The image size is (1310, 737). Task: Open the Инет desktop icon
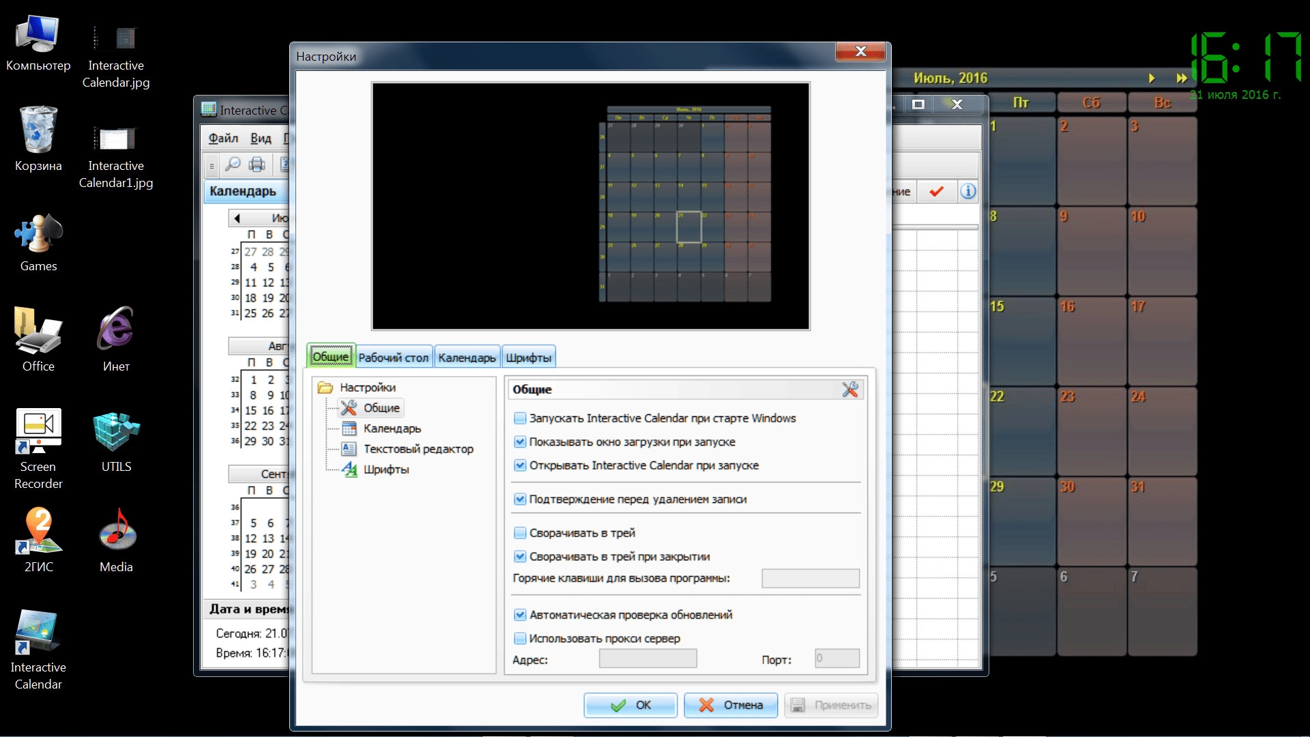point(116,340)
